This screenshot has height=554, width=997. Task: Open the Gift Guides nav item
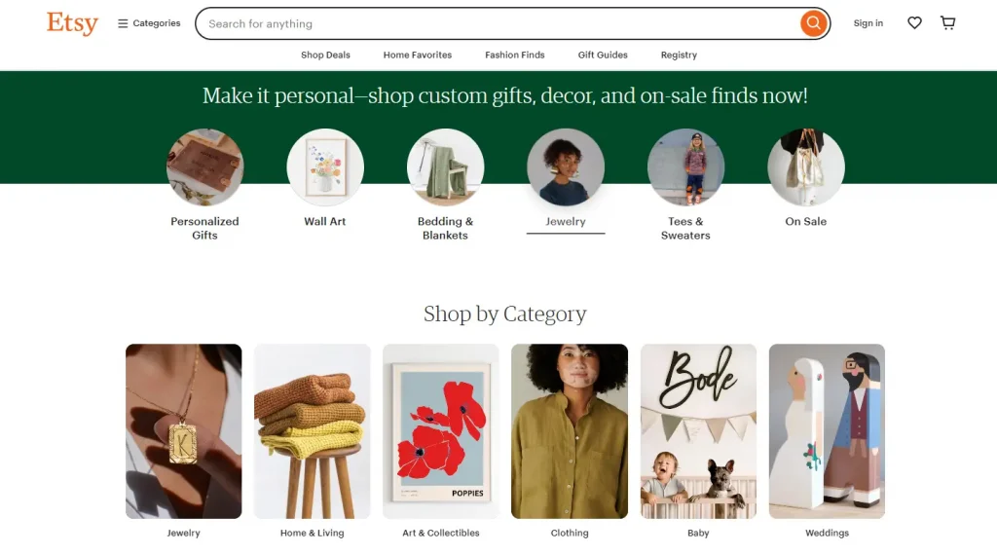(x=603, y=55)
